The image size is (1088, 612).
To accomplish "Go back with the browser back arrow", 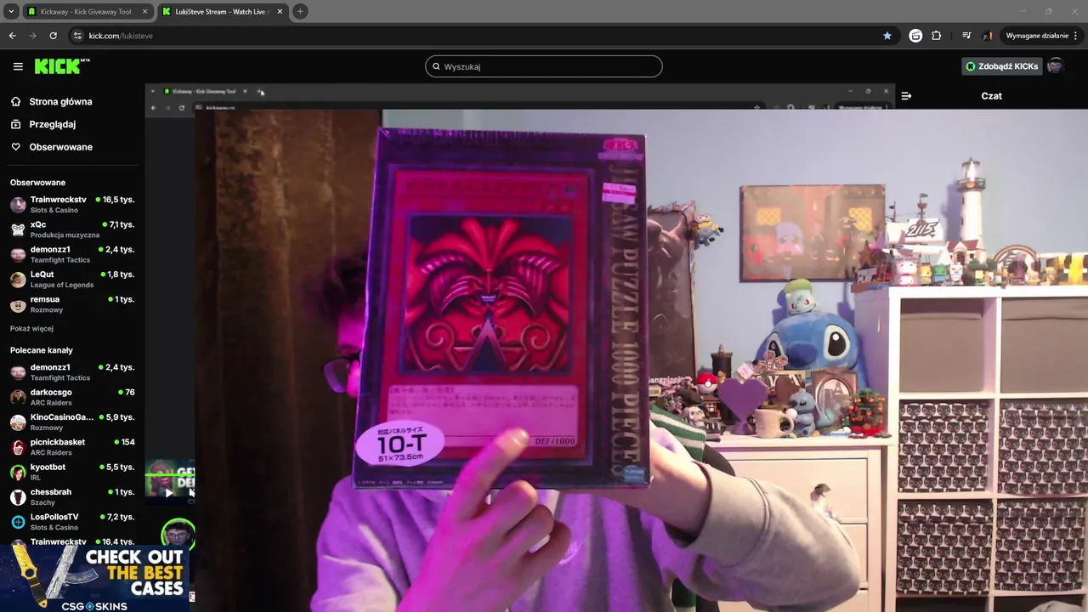I will (x=12, y=36).
